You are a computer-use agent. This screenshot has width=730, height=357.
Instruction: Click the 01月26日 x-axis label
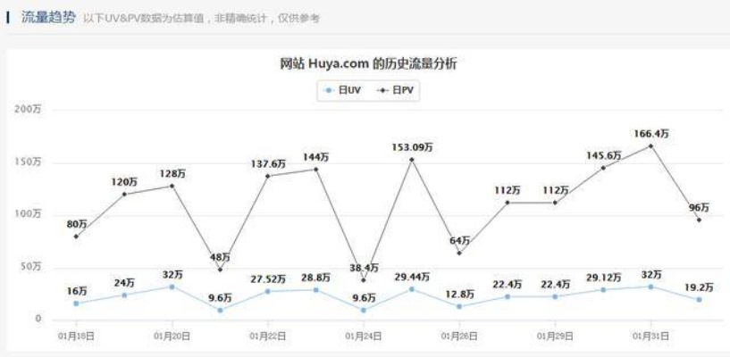[x=459, y=336]
